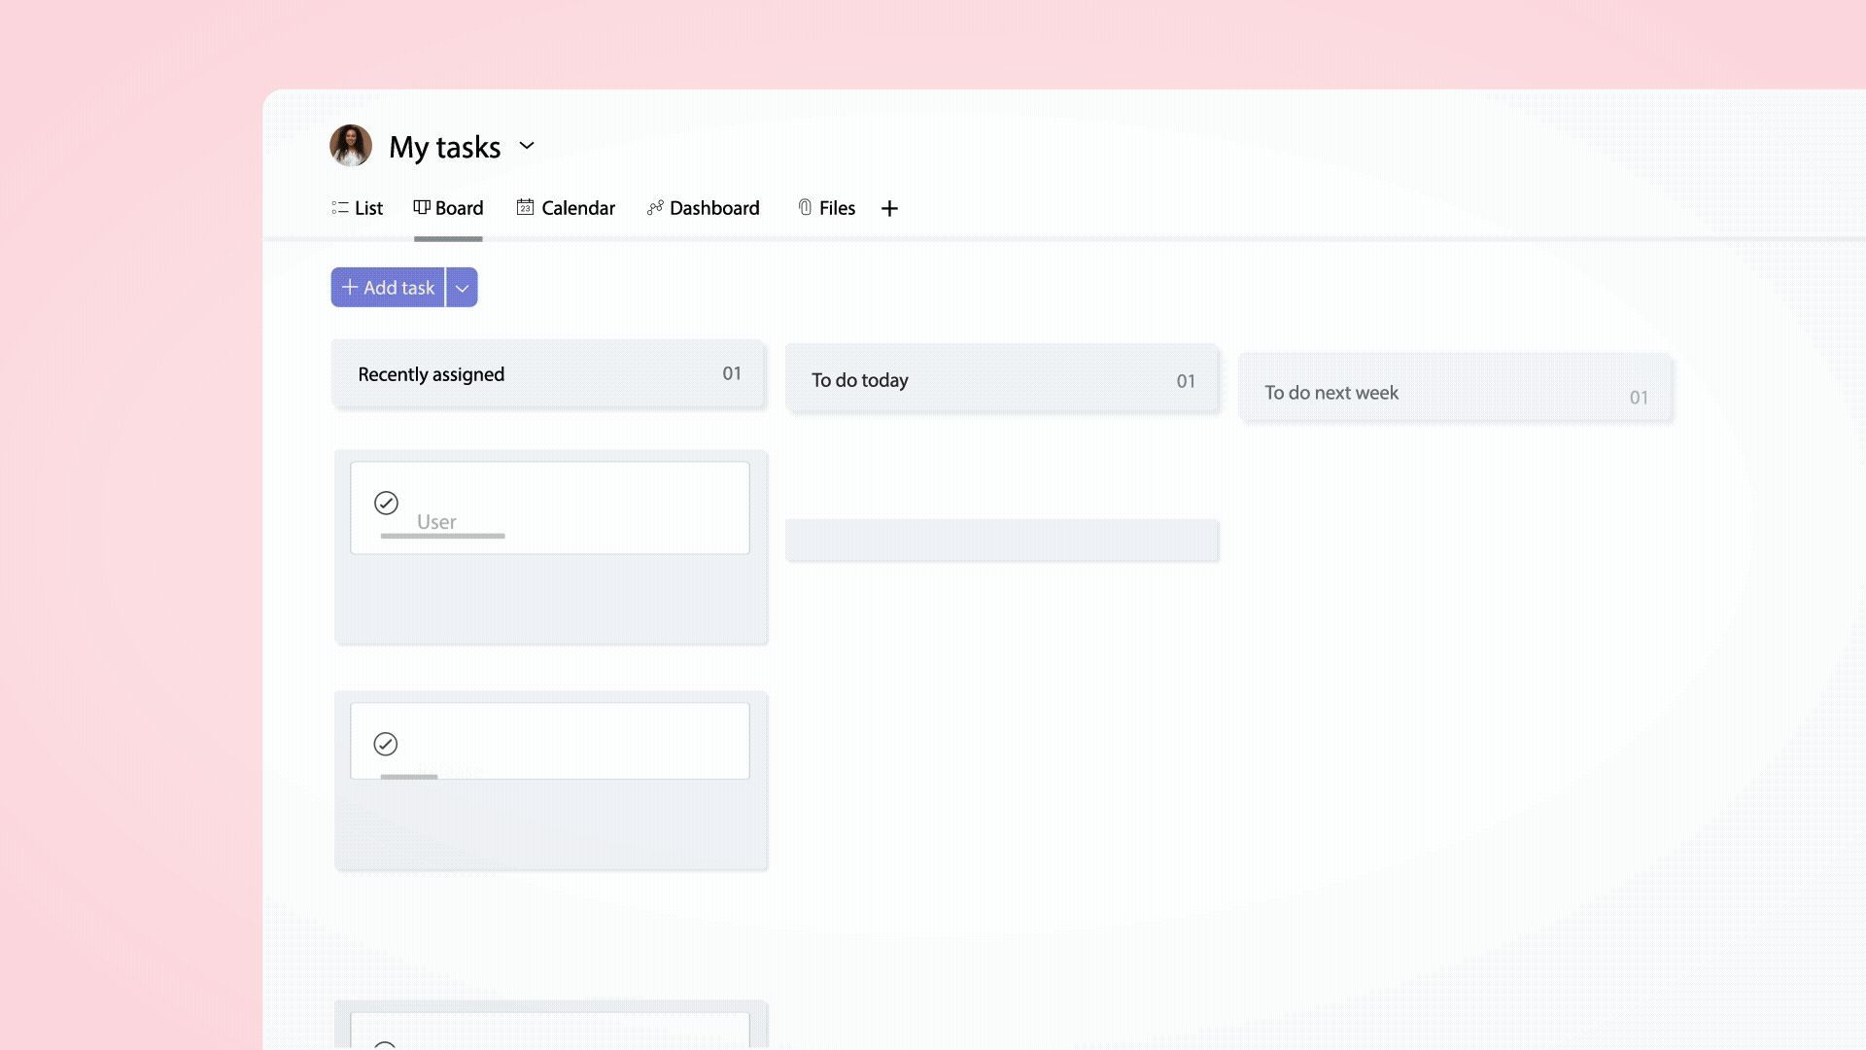
Task: Click the Files paperclip icon
Action: pyautogui.click(x=805, y=207)
